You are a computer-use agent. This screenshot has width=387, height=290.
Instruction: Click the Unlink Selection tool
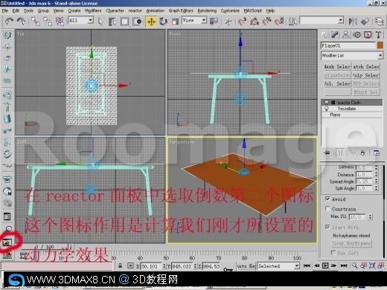tap(48, 22)
